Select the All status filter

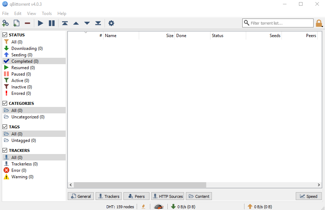pos(34,42)
